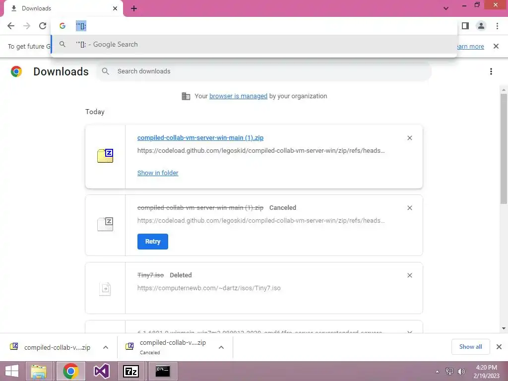Remove the Tiny7.iso entry from list

410,275
